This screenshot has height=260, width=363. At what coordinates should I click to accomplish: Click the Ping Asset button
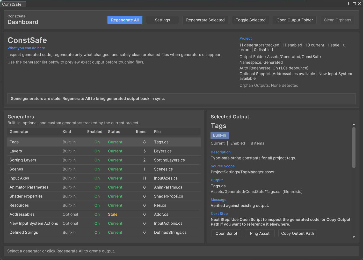pos(260,233)
